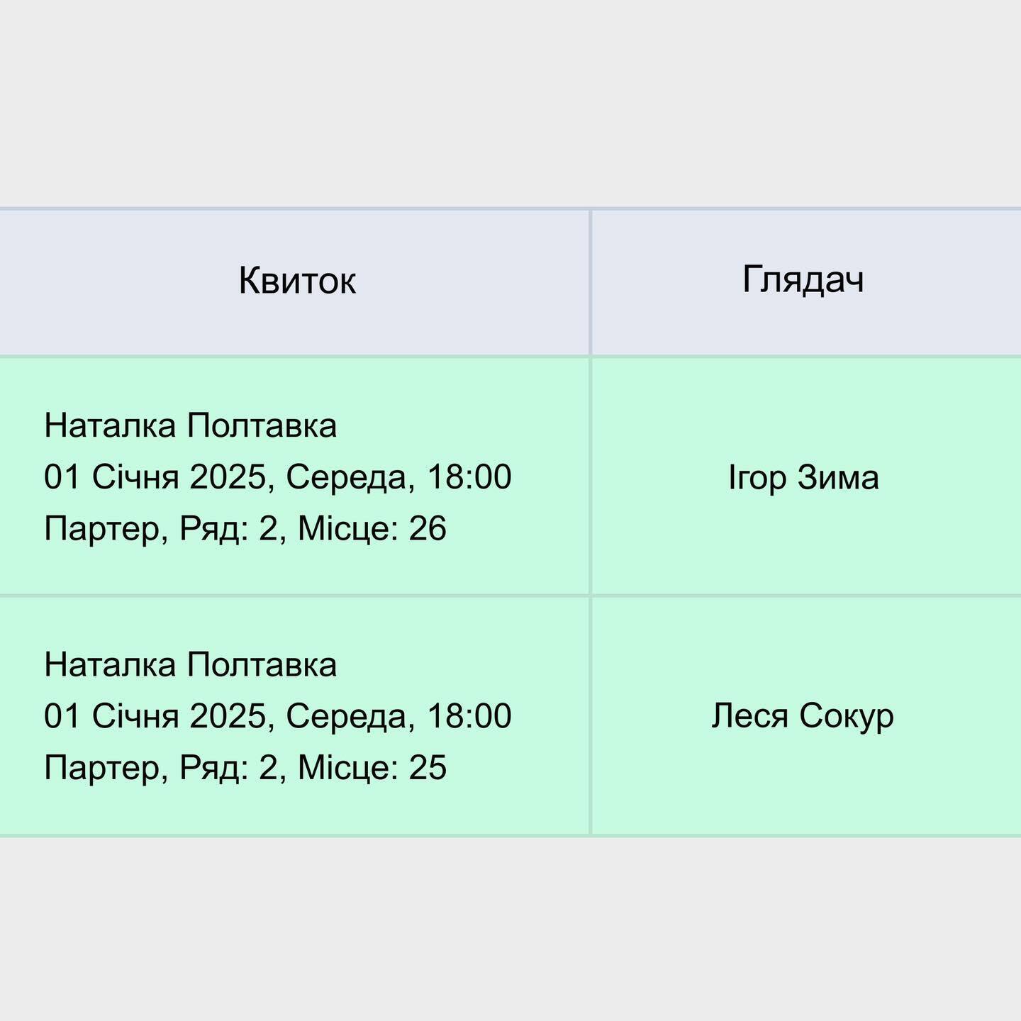Click 01 Січня 2025 date in second ticket

[156, 716]
